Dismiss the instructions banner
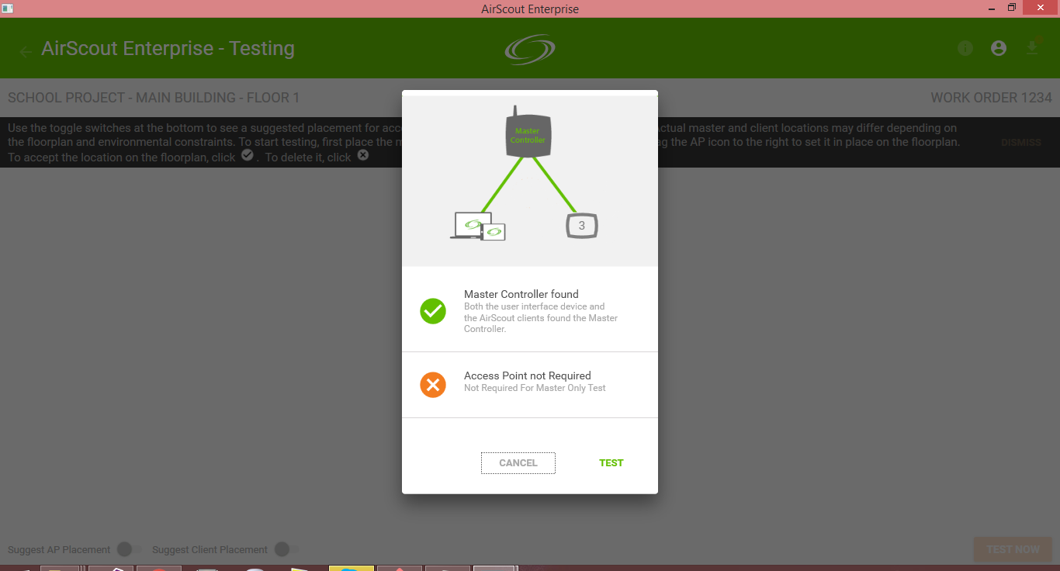Screen dimensions: 1060x571 tap(1020, 143)
